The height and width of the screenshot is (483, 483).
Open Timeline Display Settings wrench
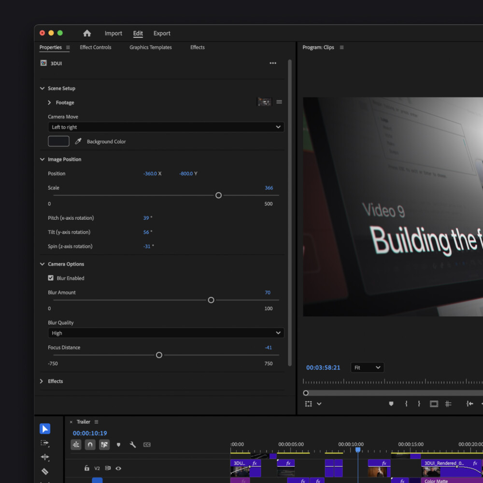[133, 444]
